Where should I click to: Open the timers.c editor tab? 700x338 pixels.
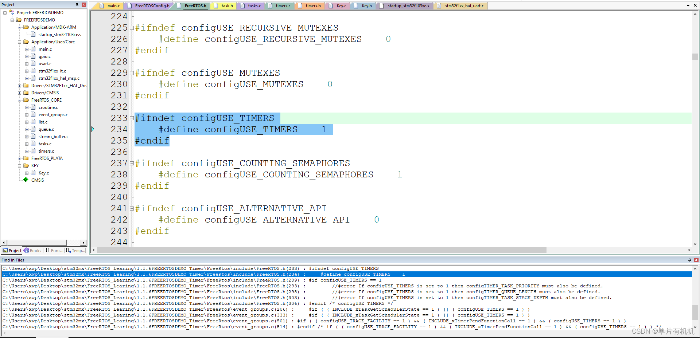pyautogui.click(x=279, y=6)
